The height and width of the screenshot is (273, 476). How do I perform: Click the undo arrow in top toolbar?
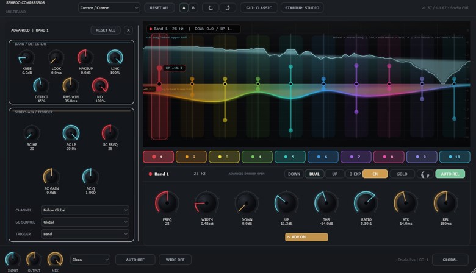211,8
